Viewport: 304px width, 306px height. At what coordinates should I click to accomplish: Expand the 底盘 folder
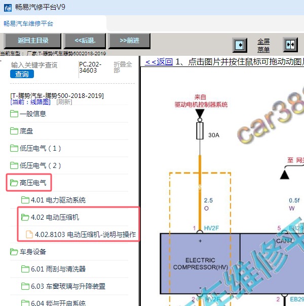tap(26, 131)
